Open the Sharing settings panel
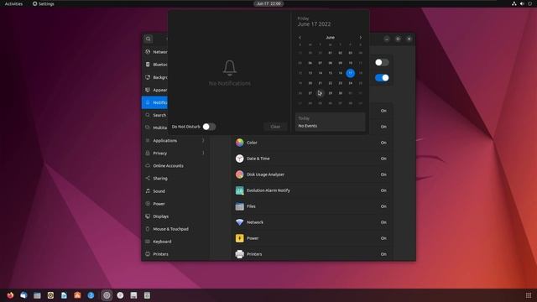 (175, 179)
